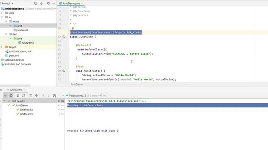268x150 pixels.
Task: Go to next failed test arrow
Action: pos(49,95)
